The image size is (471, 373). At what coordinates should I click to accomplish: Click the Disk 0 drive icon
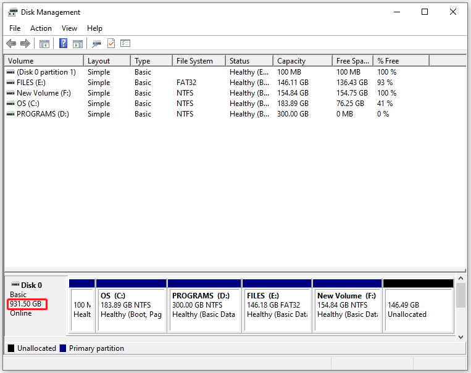tap(15, 284)
